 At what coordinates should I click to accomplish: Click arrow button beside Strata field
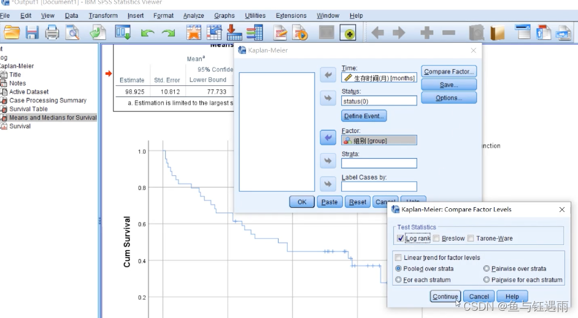(328, 161)
